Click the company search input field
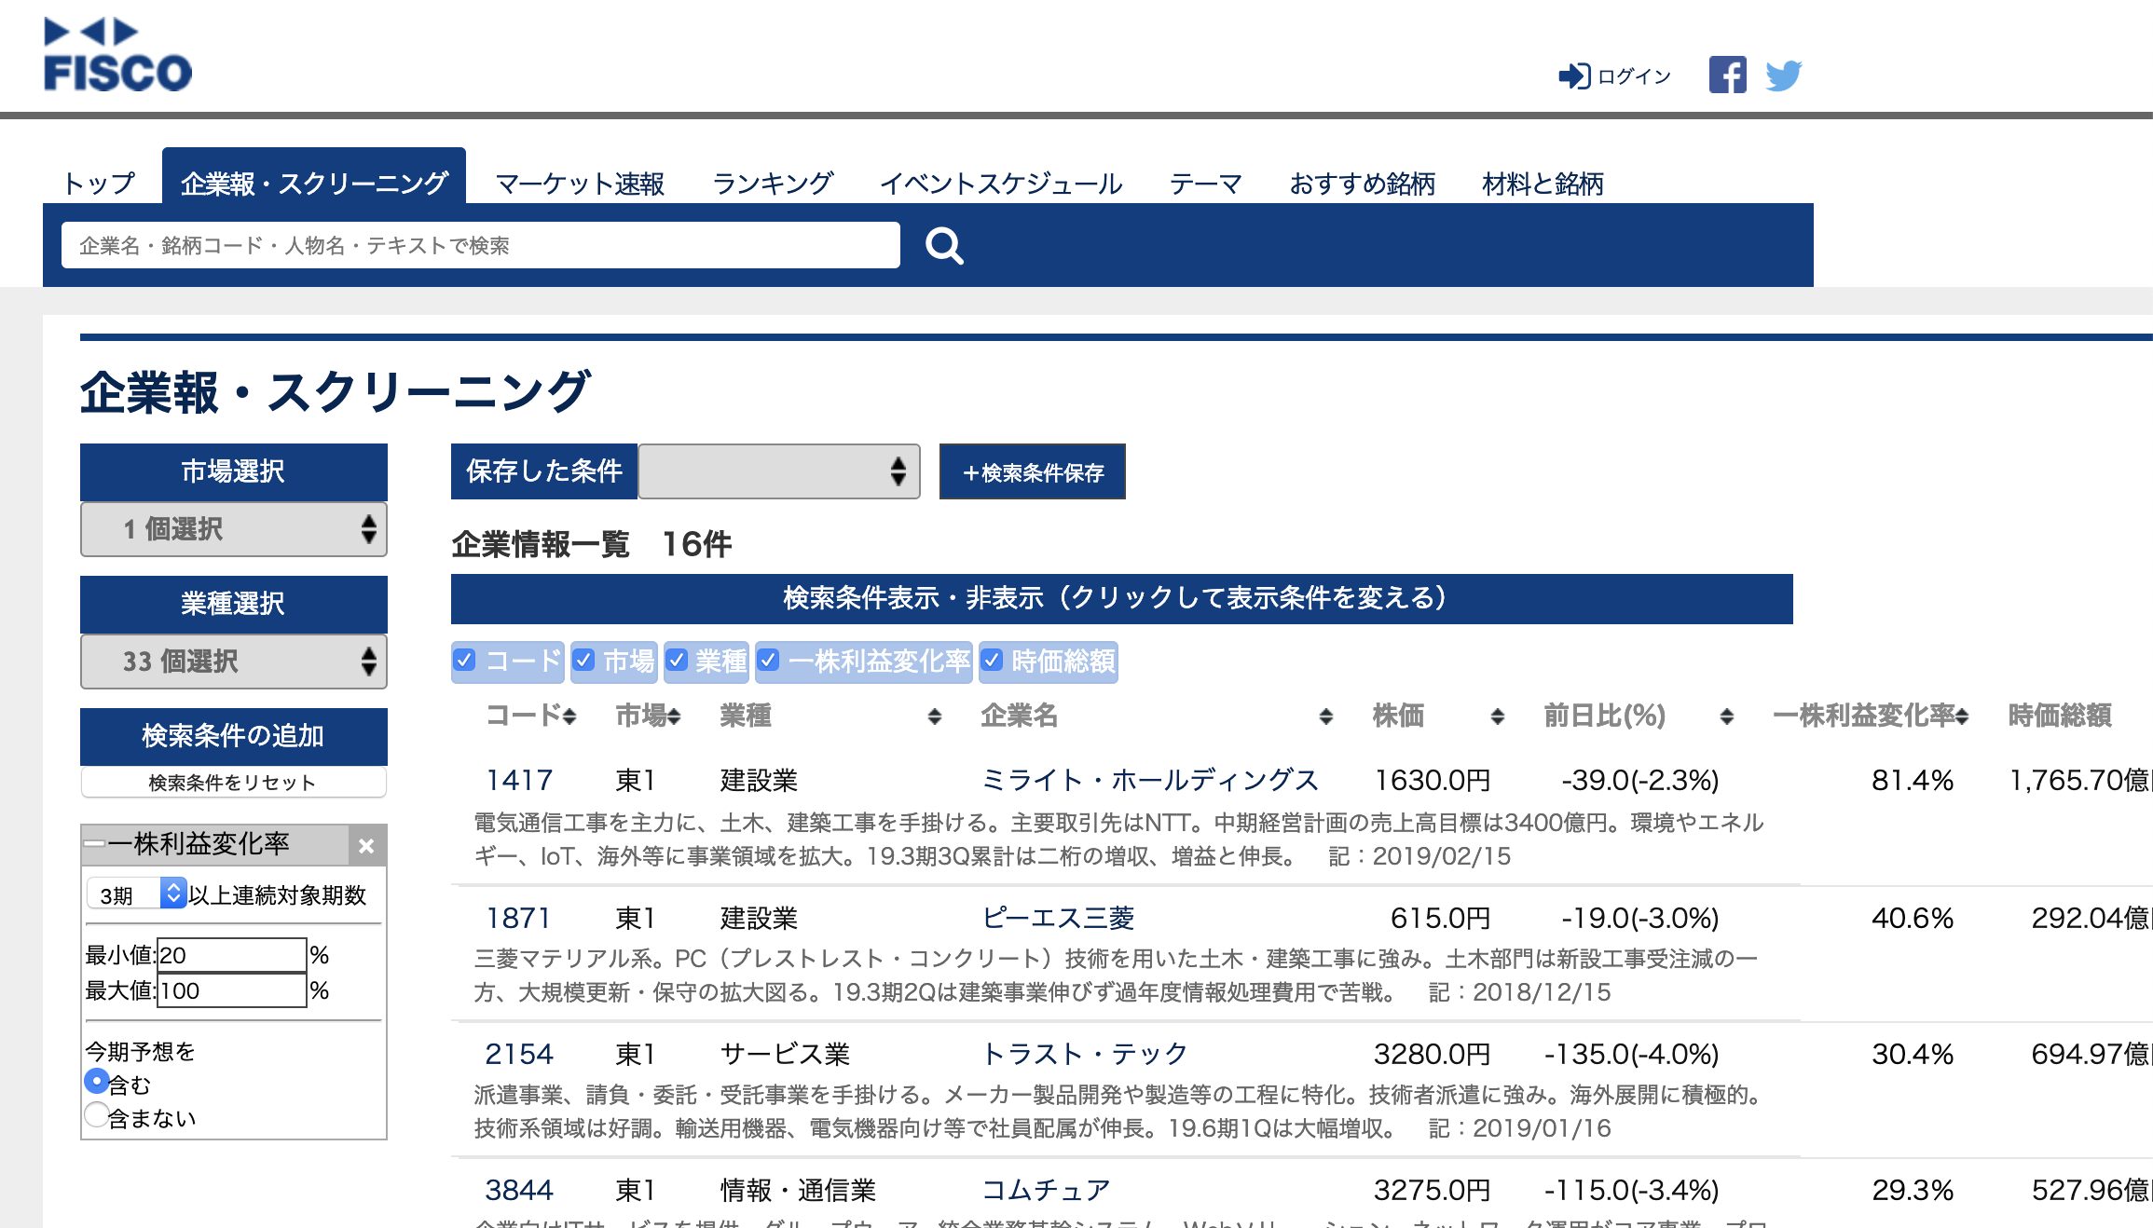 481,245
